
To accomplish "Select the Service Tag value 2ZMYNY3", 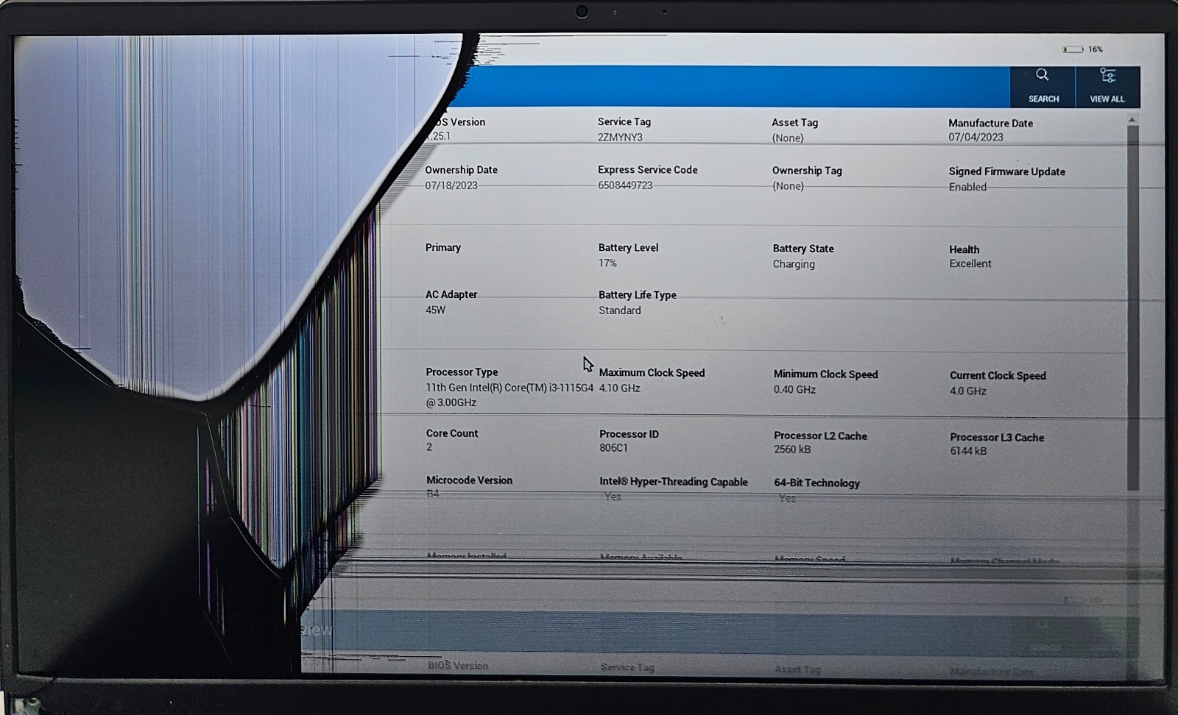I will (620, 137).
